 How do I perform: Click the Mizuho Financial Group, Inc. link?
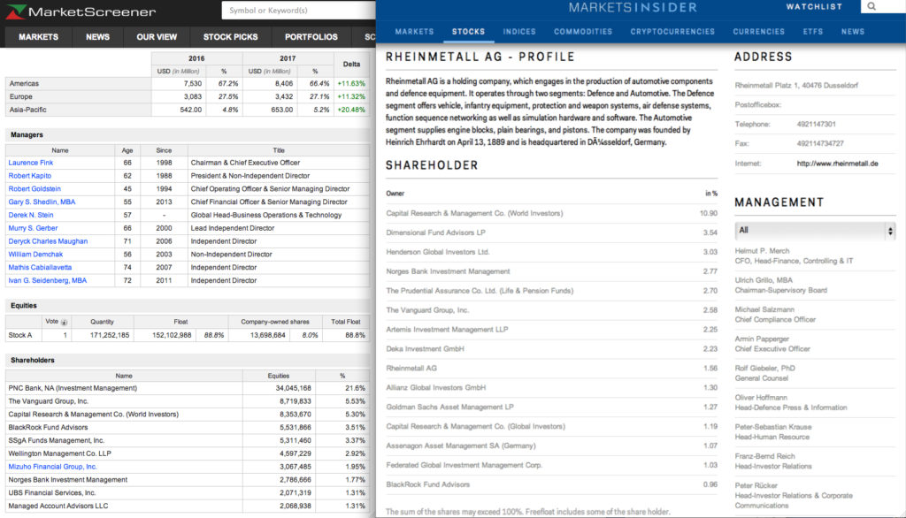click(x=52, y=467)
